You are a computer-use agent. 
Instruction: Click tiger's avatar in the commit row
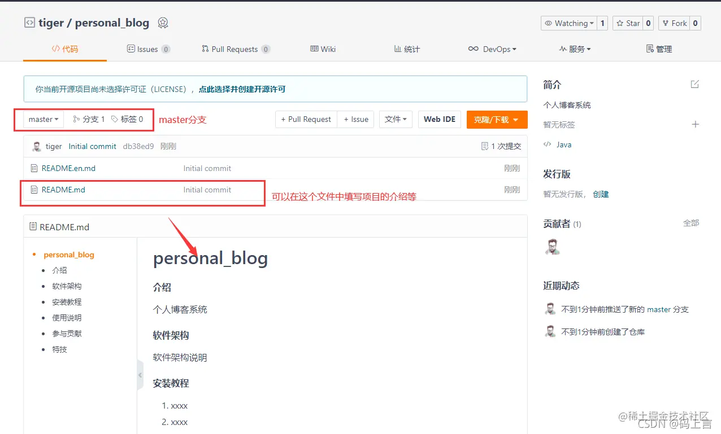pos(37,146)
